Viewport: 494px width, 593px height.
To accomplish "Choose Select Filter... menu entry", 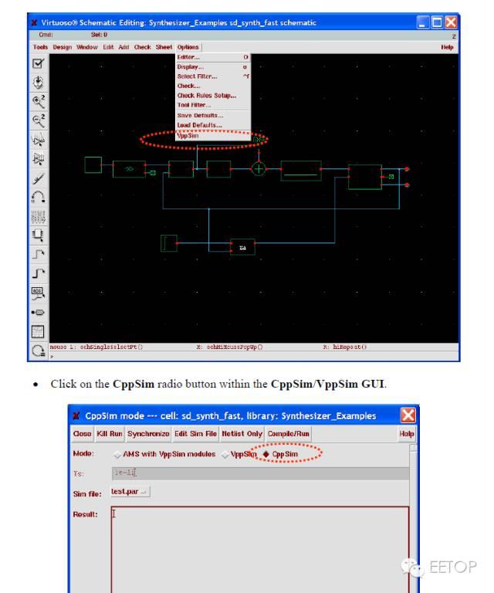I will click(213, 76).
